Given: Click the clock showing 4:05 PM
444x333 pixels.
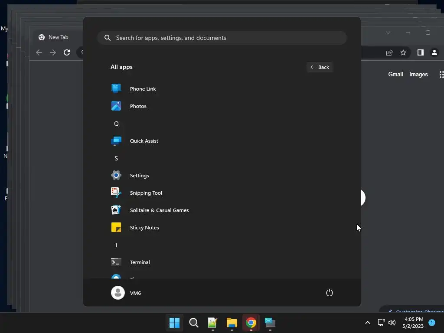Looking at the screenshot, I should 413,319.
